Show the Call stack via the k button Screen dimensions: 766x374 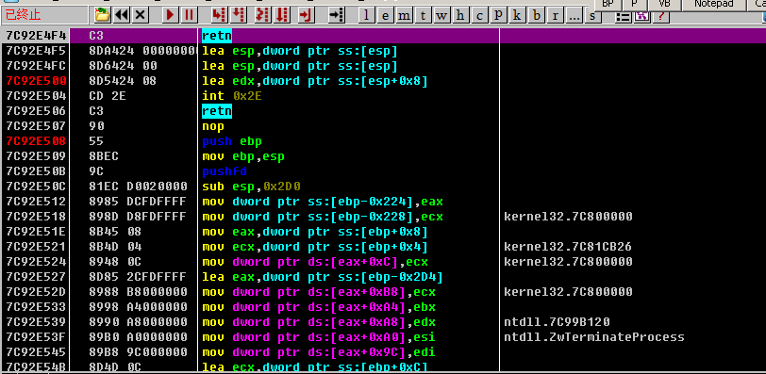pyautogui.click(x=517, y=15)
